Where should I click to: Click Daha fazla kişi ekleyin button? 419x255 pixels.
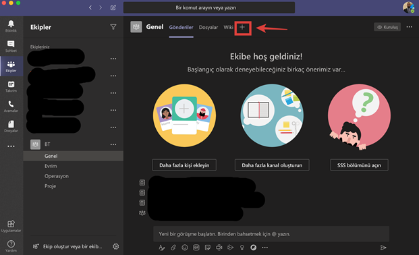[184, 165]
